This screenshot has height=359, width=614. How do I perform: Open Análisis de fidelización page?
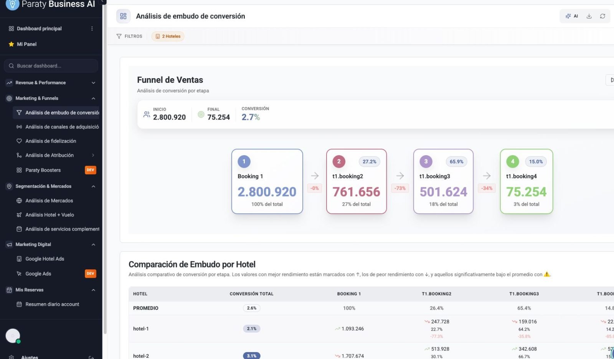(x=56, y=141)
